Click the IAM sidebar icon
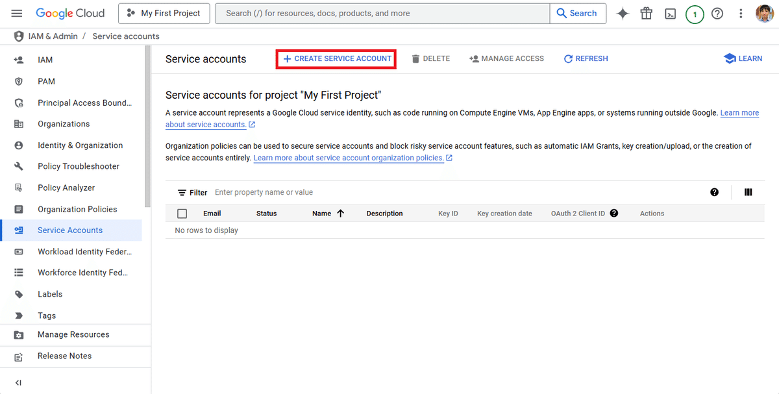This screenshot has height=394, width=779. coord(19,60)
